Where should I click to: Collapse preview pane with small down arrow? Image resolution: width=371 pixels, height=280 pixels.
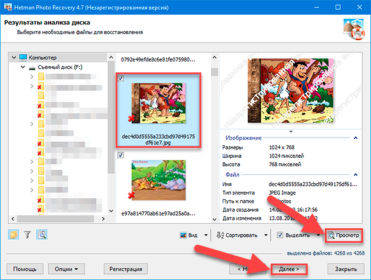291,131
